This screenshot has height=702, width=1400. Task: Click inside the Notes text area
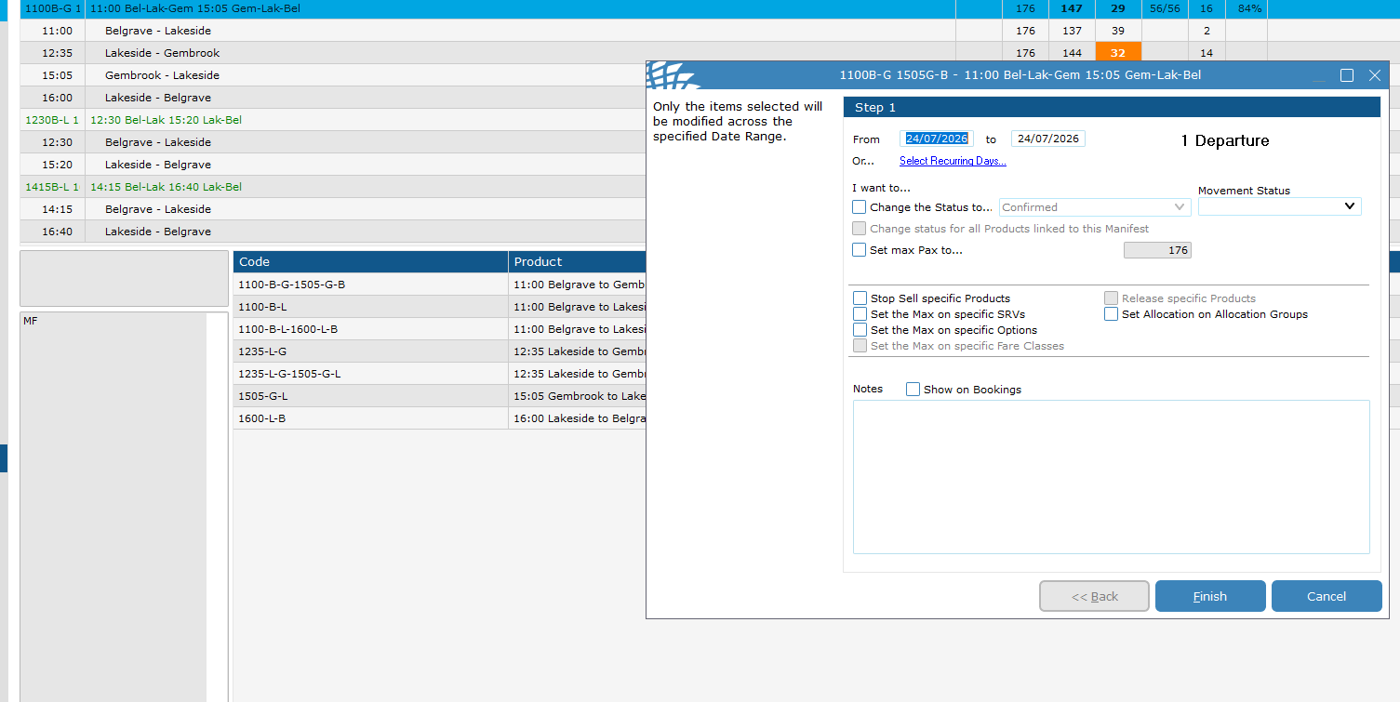1112,477
